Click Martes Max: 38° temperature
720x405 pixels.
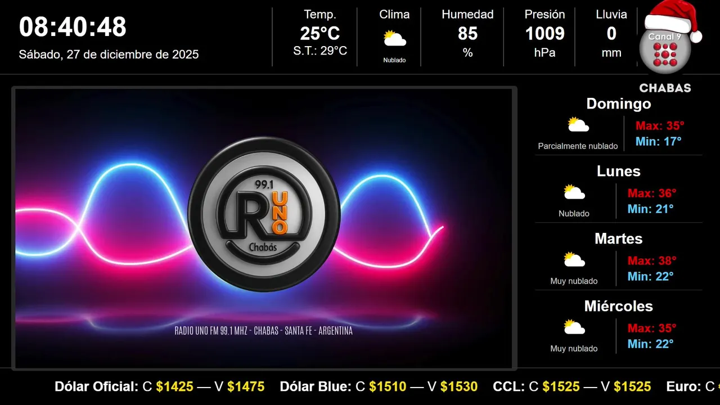click(x=652, y=261)
